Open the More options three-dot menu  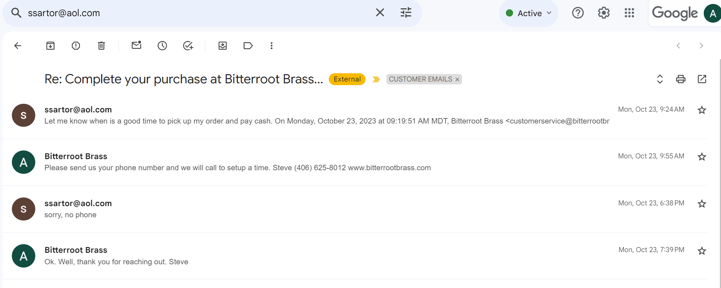point(272,46)
